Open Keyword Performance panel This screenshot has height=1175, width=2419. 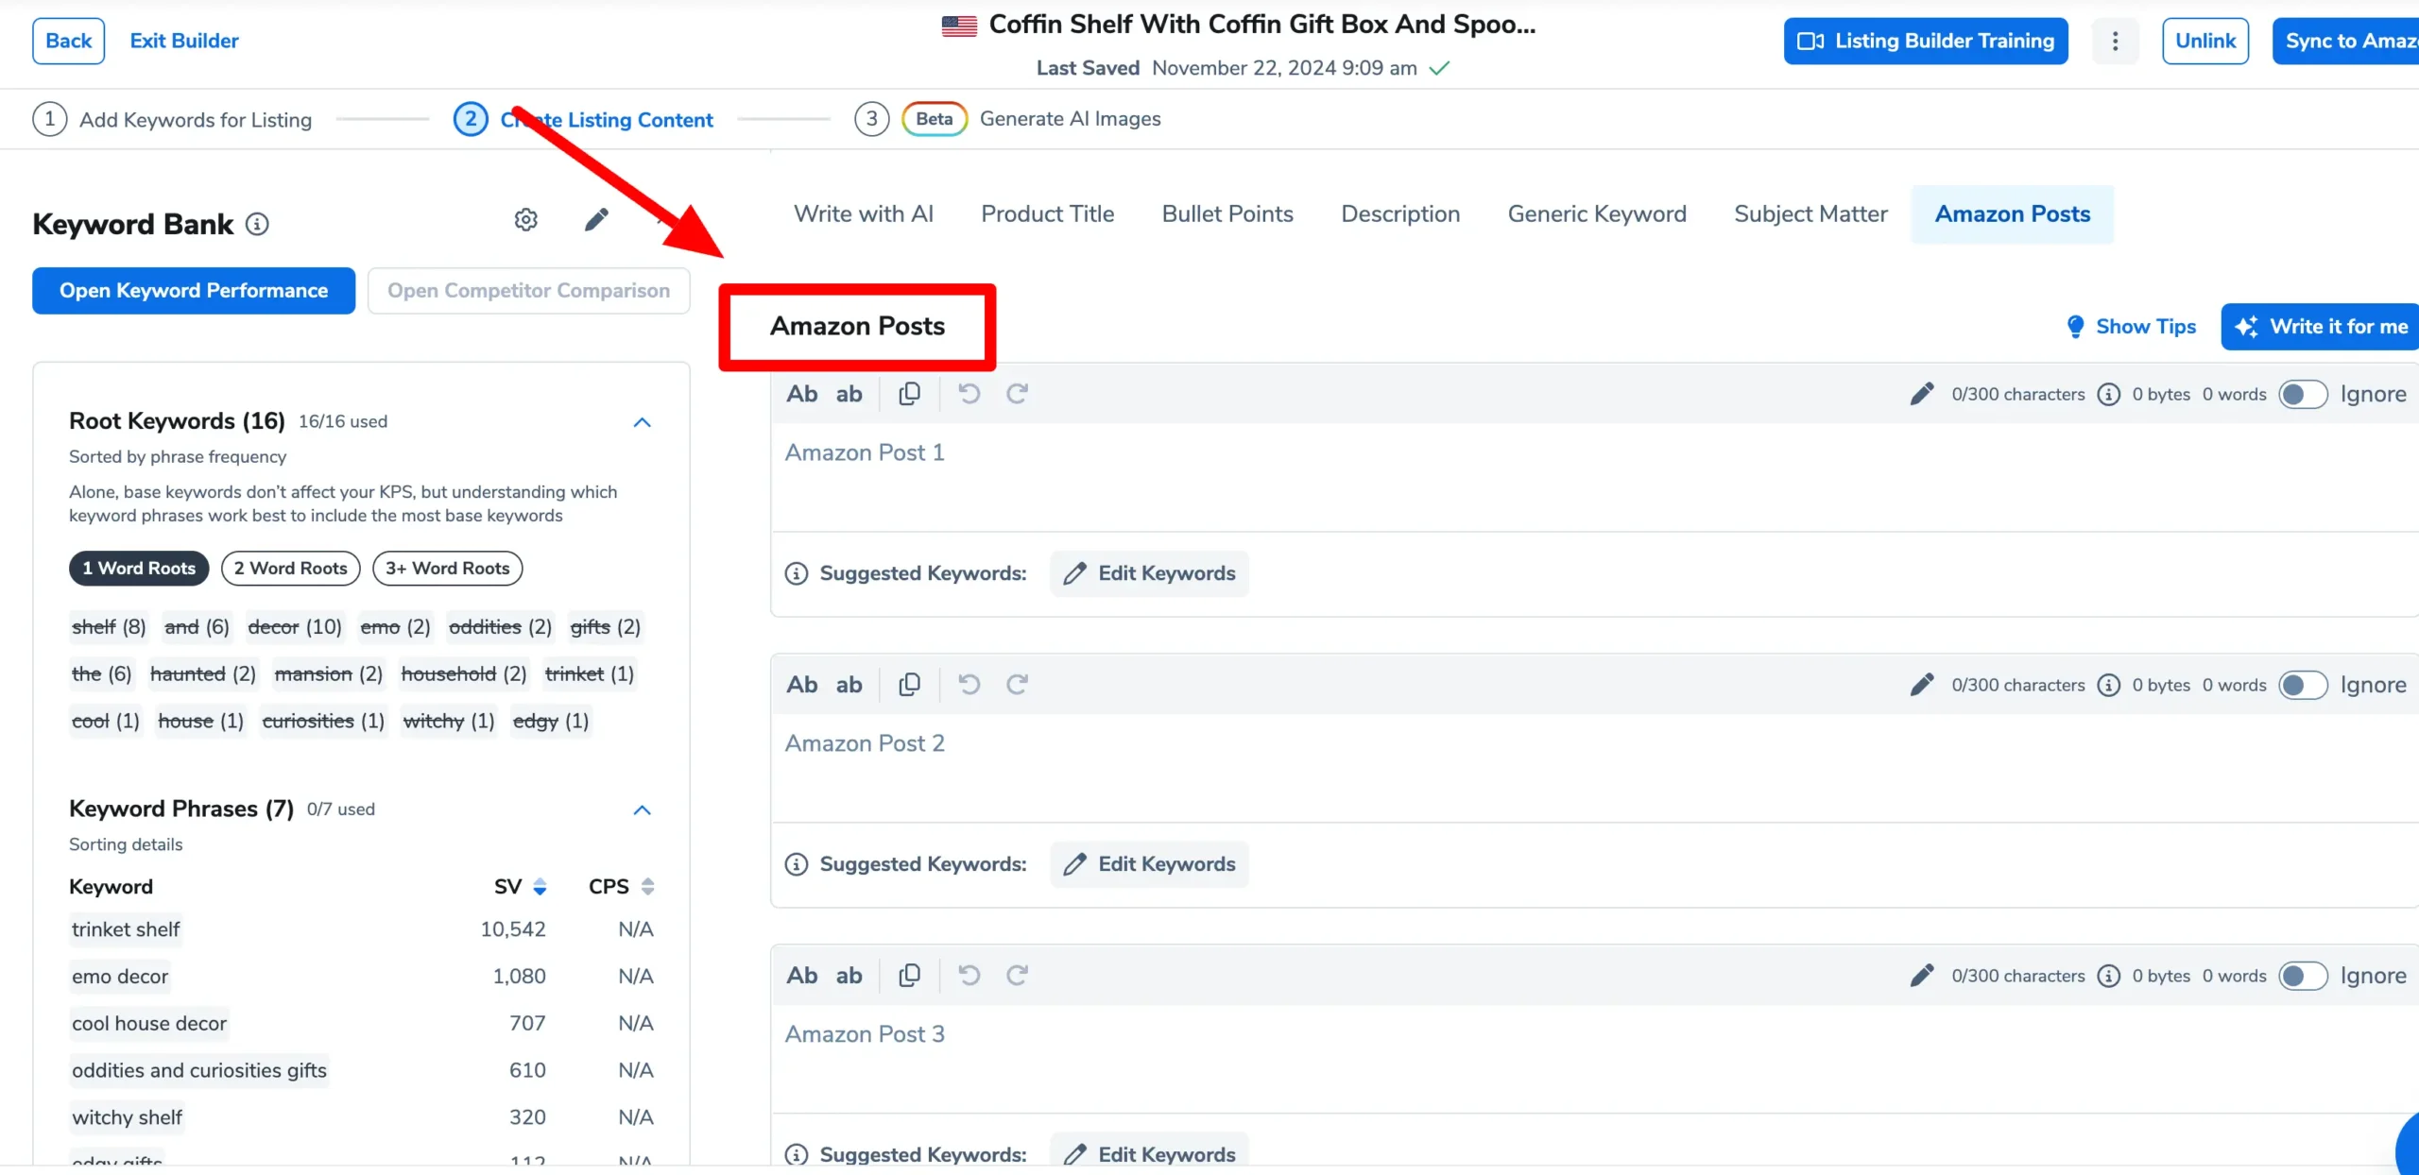point(195,290)
